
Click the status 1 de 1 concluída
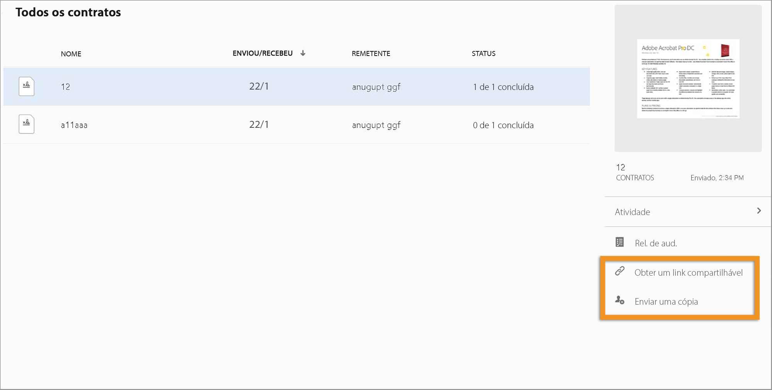coord(503,87)
